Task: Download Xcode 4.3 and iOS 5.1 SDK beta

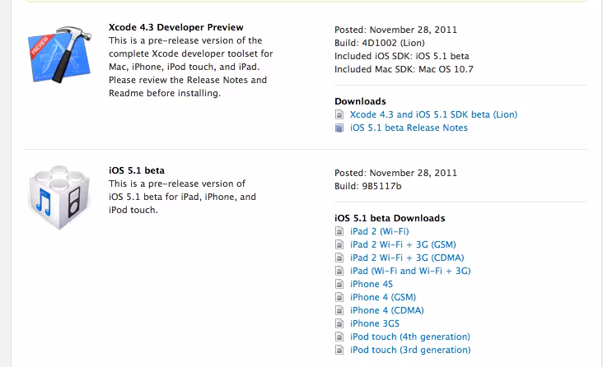Action: (x=433, y=114)
